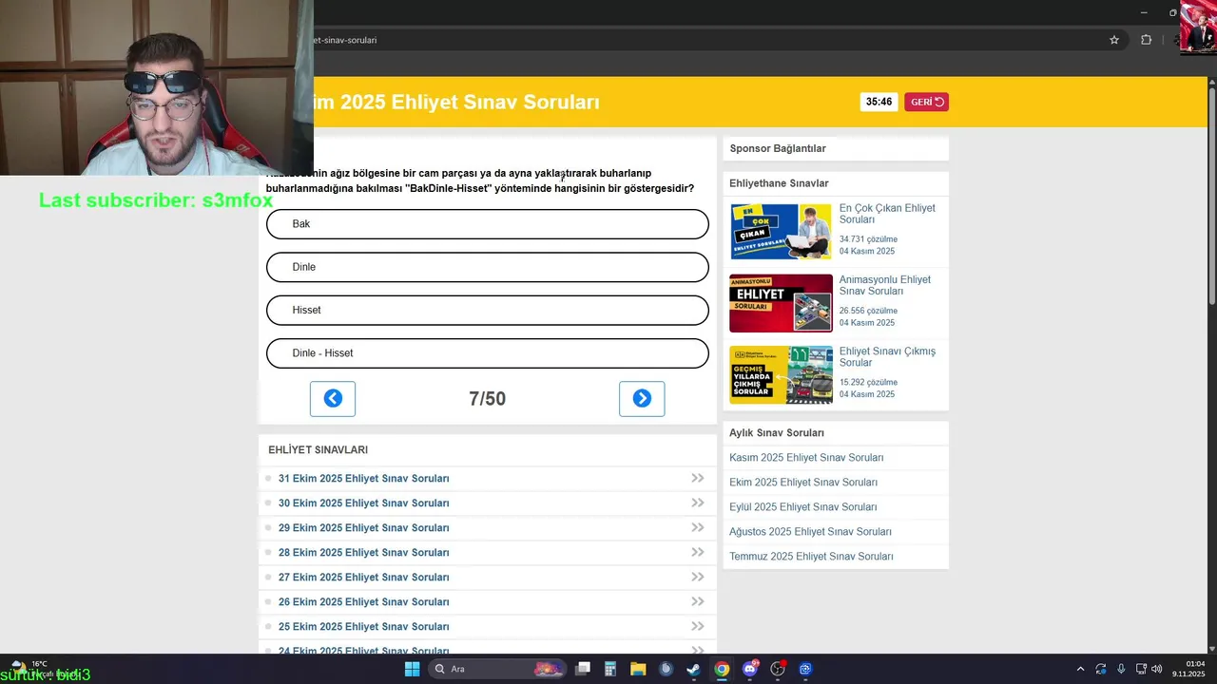Open Ekim 2025 monthly exam questions

tap(803, 483)
